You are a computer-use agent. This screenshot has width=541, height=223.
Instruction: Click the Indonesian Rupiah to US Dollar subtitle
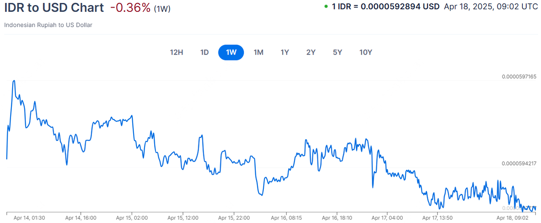pyautogui.click(x=48, y=25)
